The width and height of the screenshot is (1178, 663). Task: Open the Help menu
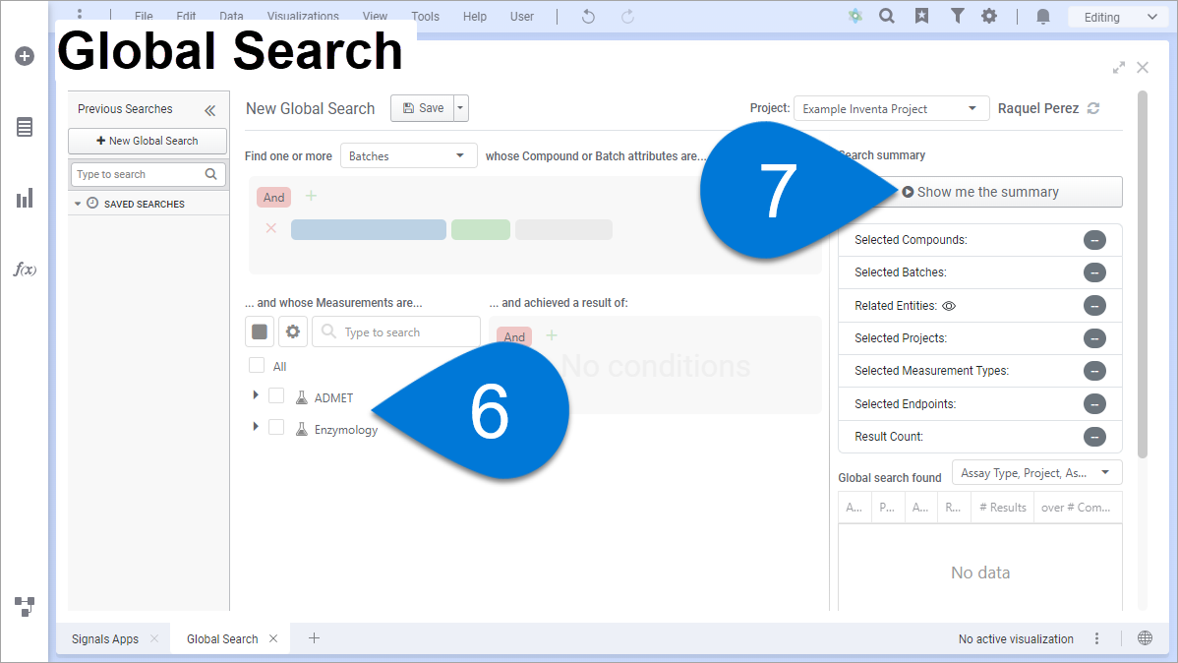pyautogui.click(x=475, y=16)
